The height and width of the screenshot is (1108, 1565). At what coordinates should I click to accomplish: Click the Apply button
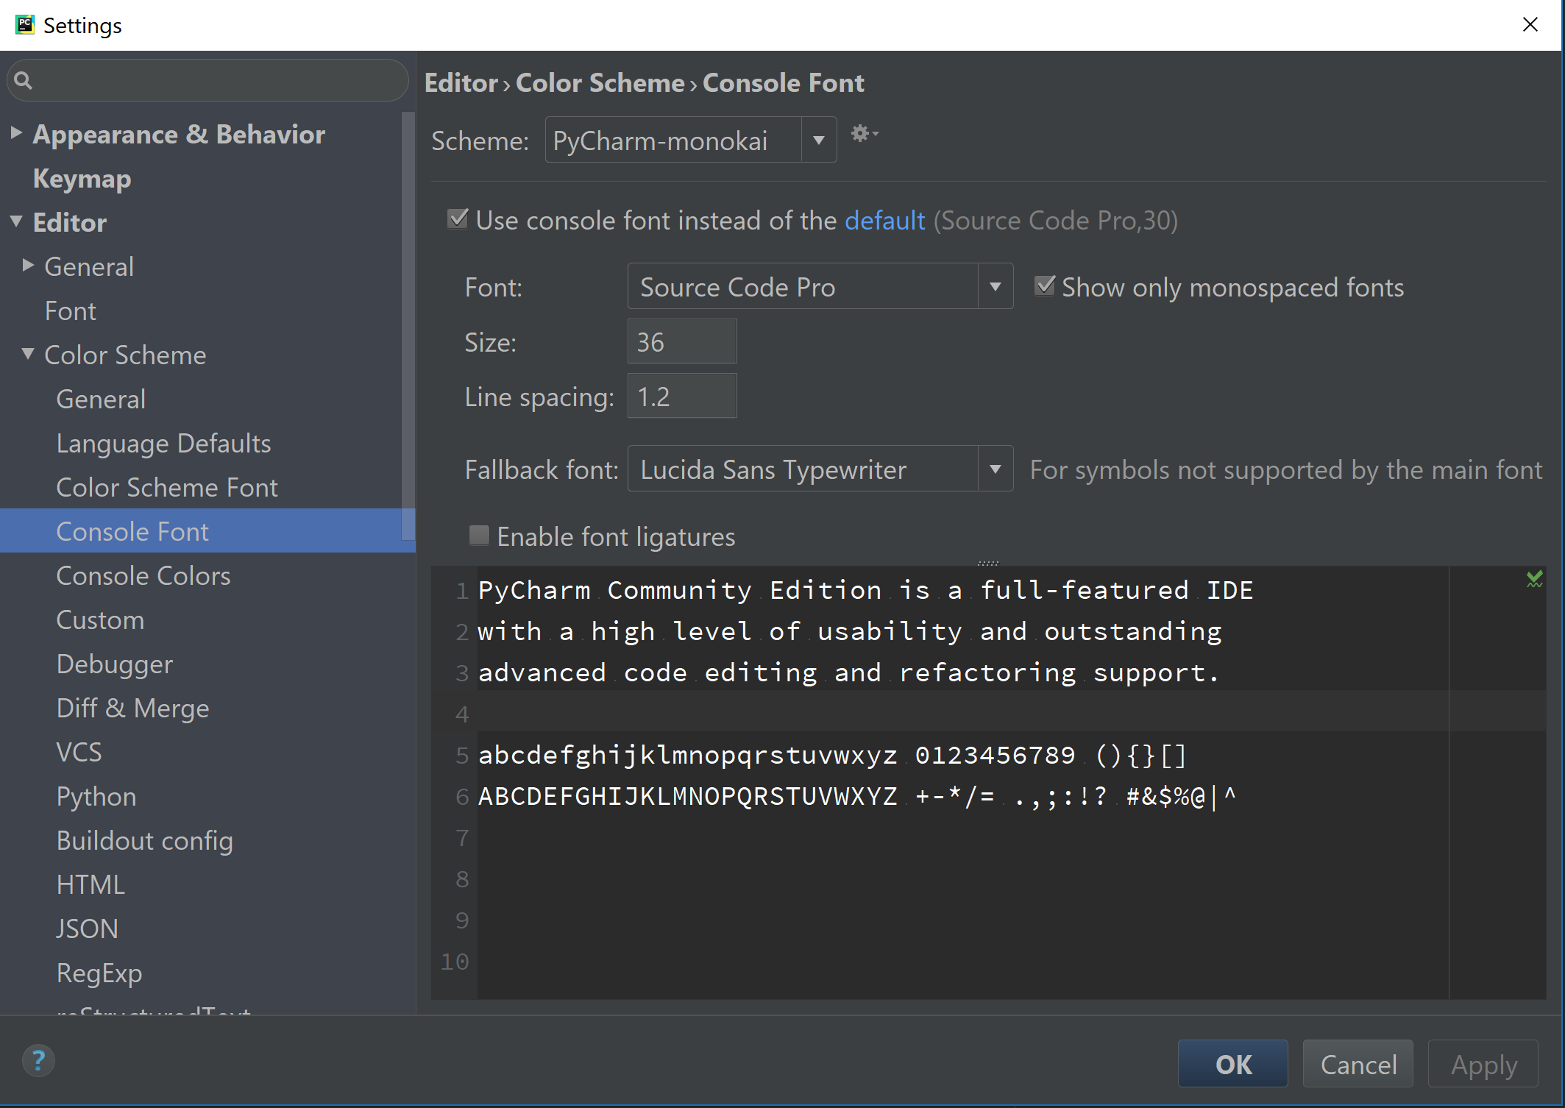1483,1064
